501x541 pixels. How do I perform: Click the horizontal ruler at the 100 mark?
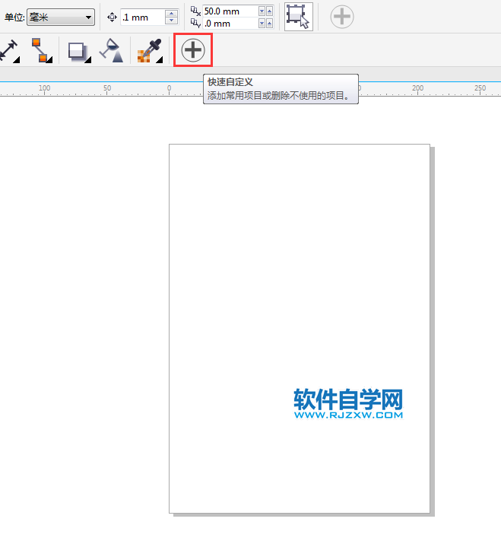tap(44, 89)
